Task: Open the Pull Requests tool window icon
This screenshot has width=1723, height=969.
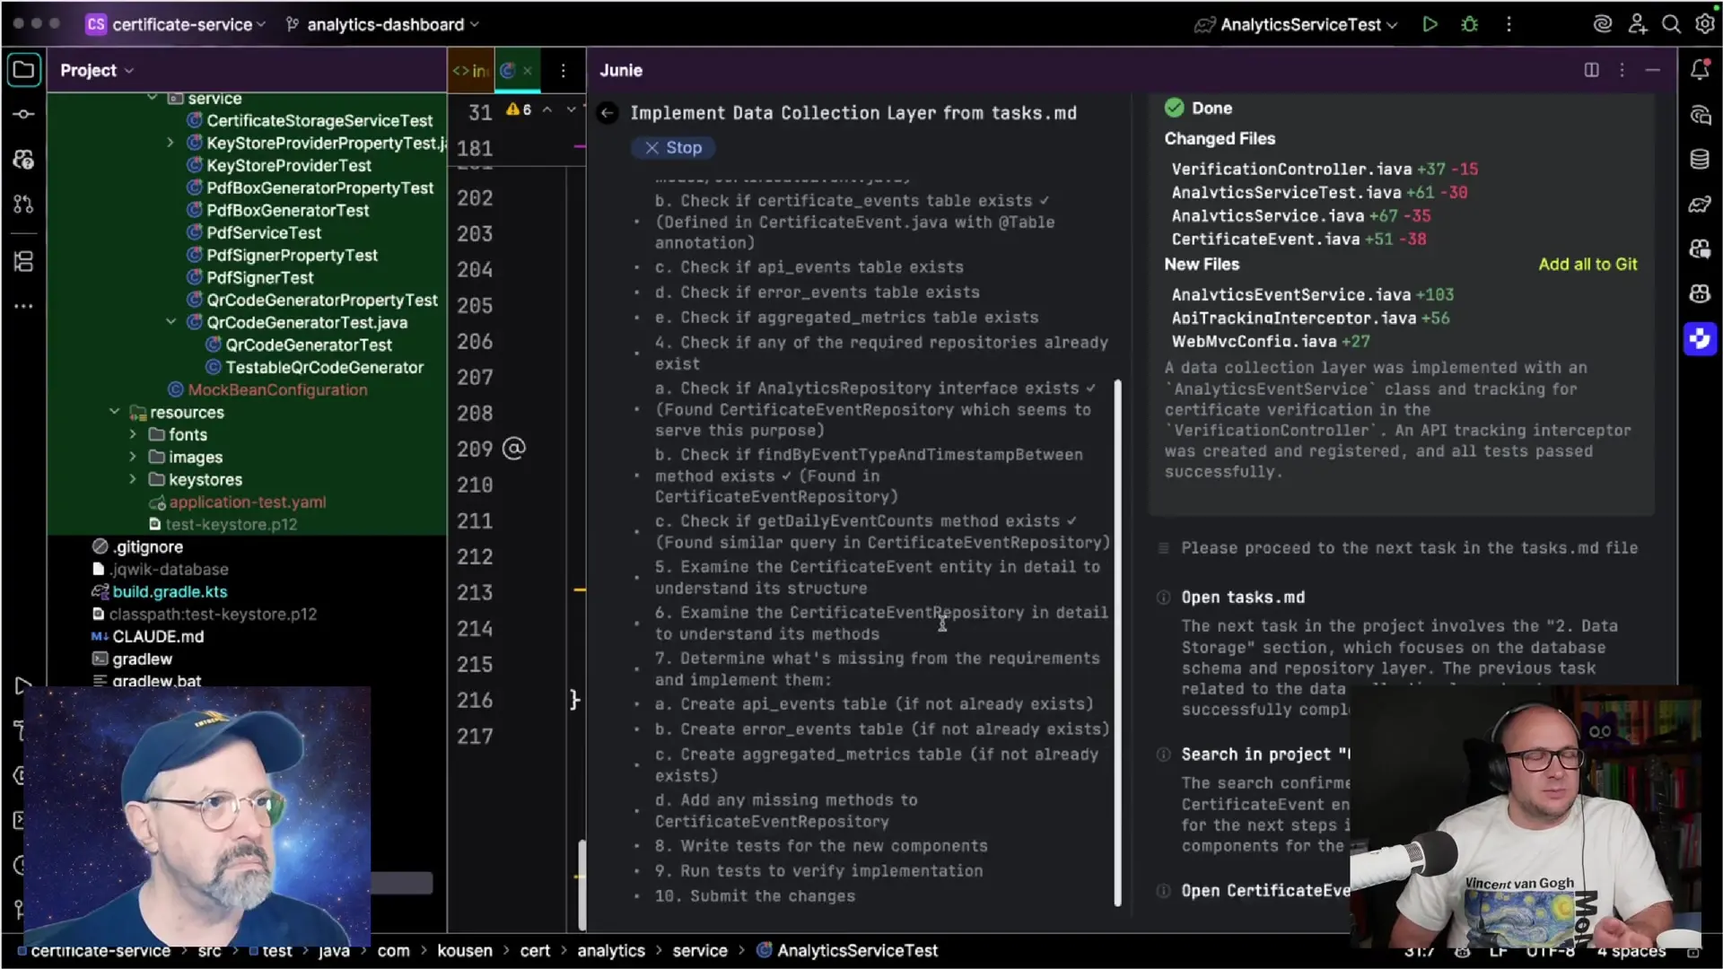Action: (x=24, y=205)
